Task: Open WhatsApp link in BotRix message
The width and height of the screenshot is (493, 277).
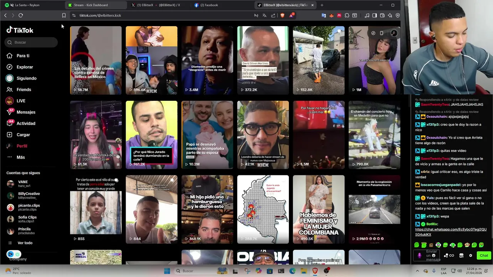Action: (451, 232)
